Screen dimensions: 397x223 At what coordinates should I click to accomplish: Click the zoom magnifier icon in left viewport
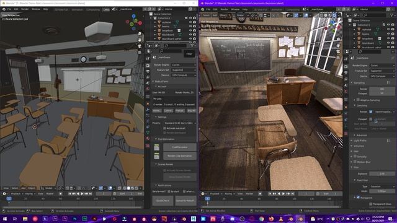(140, 33)
